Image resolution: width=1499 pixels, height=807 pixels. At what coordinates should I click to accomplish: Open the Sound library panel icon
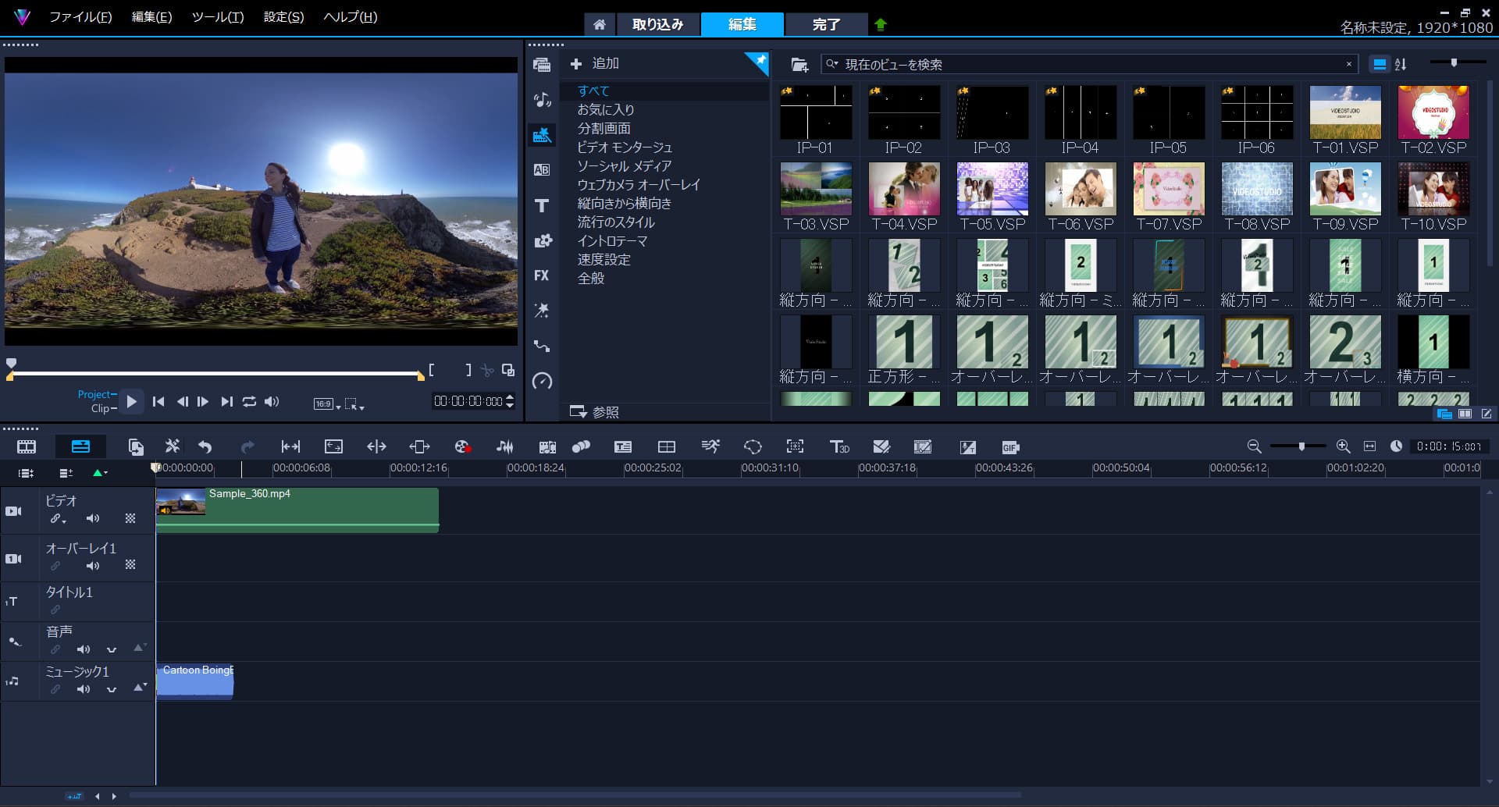click(542, 99)
